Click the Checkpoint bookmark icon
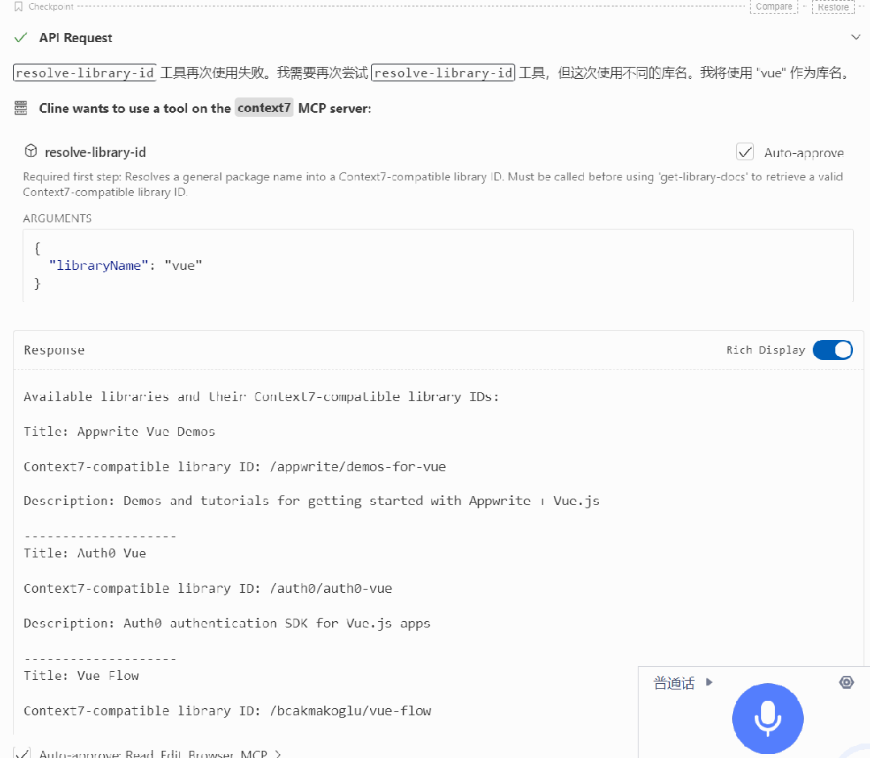This screenshot has width=870, height=758. pos(19,6)
